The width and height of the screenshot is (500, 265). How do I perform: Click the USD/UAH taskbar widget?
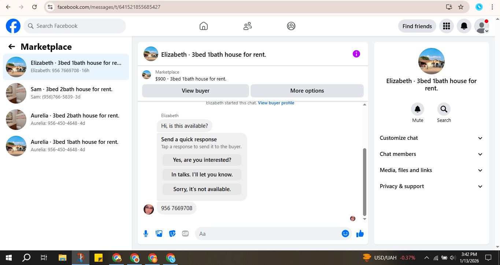pyautogui.click(x=389, y=258)
